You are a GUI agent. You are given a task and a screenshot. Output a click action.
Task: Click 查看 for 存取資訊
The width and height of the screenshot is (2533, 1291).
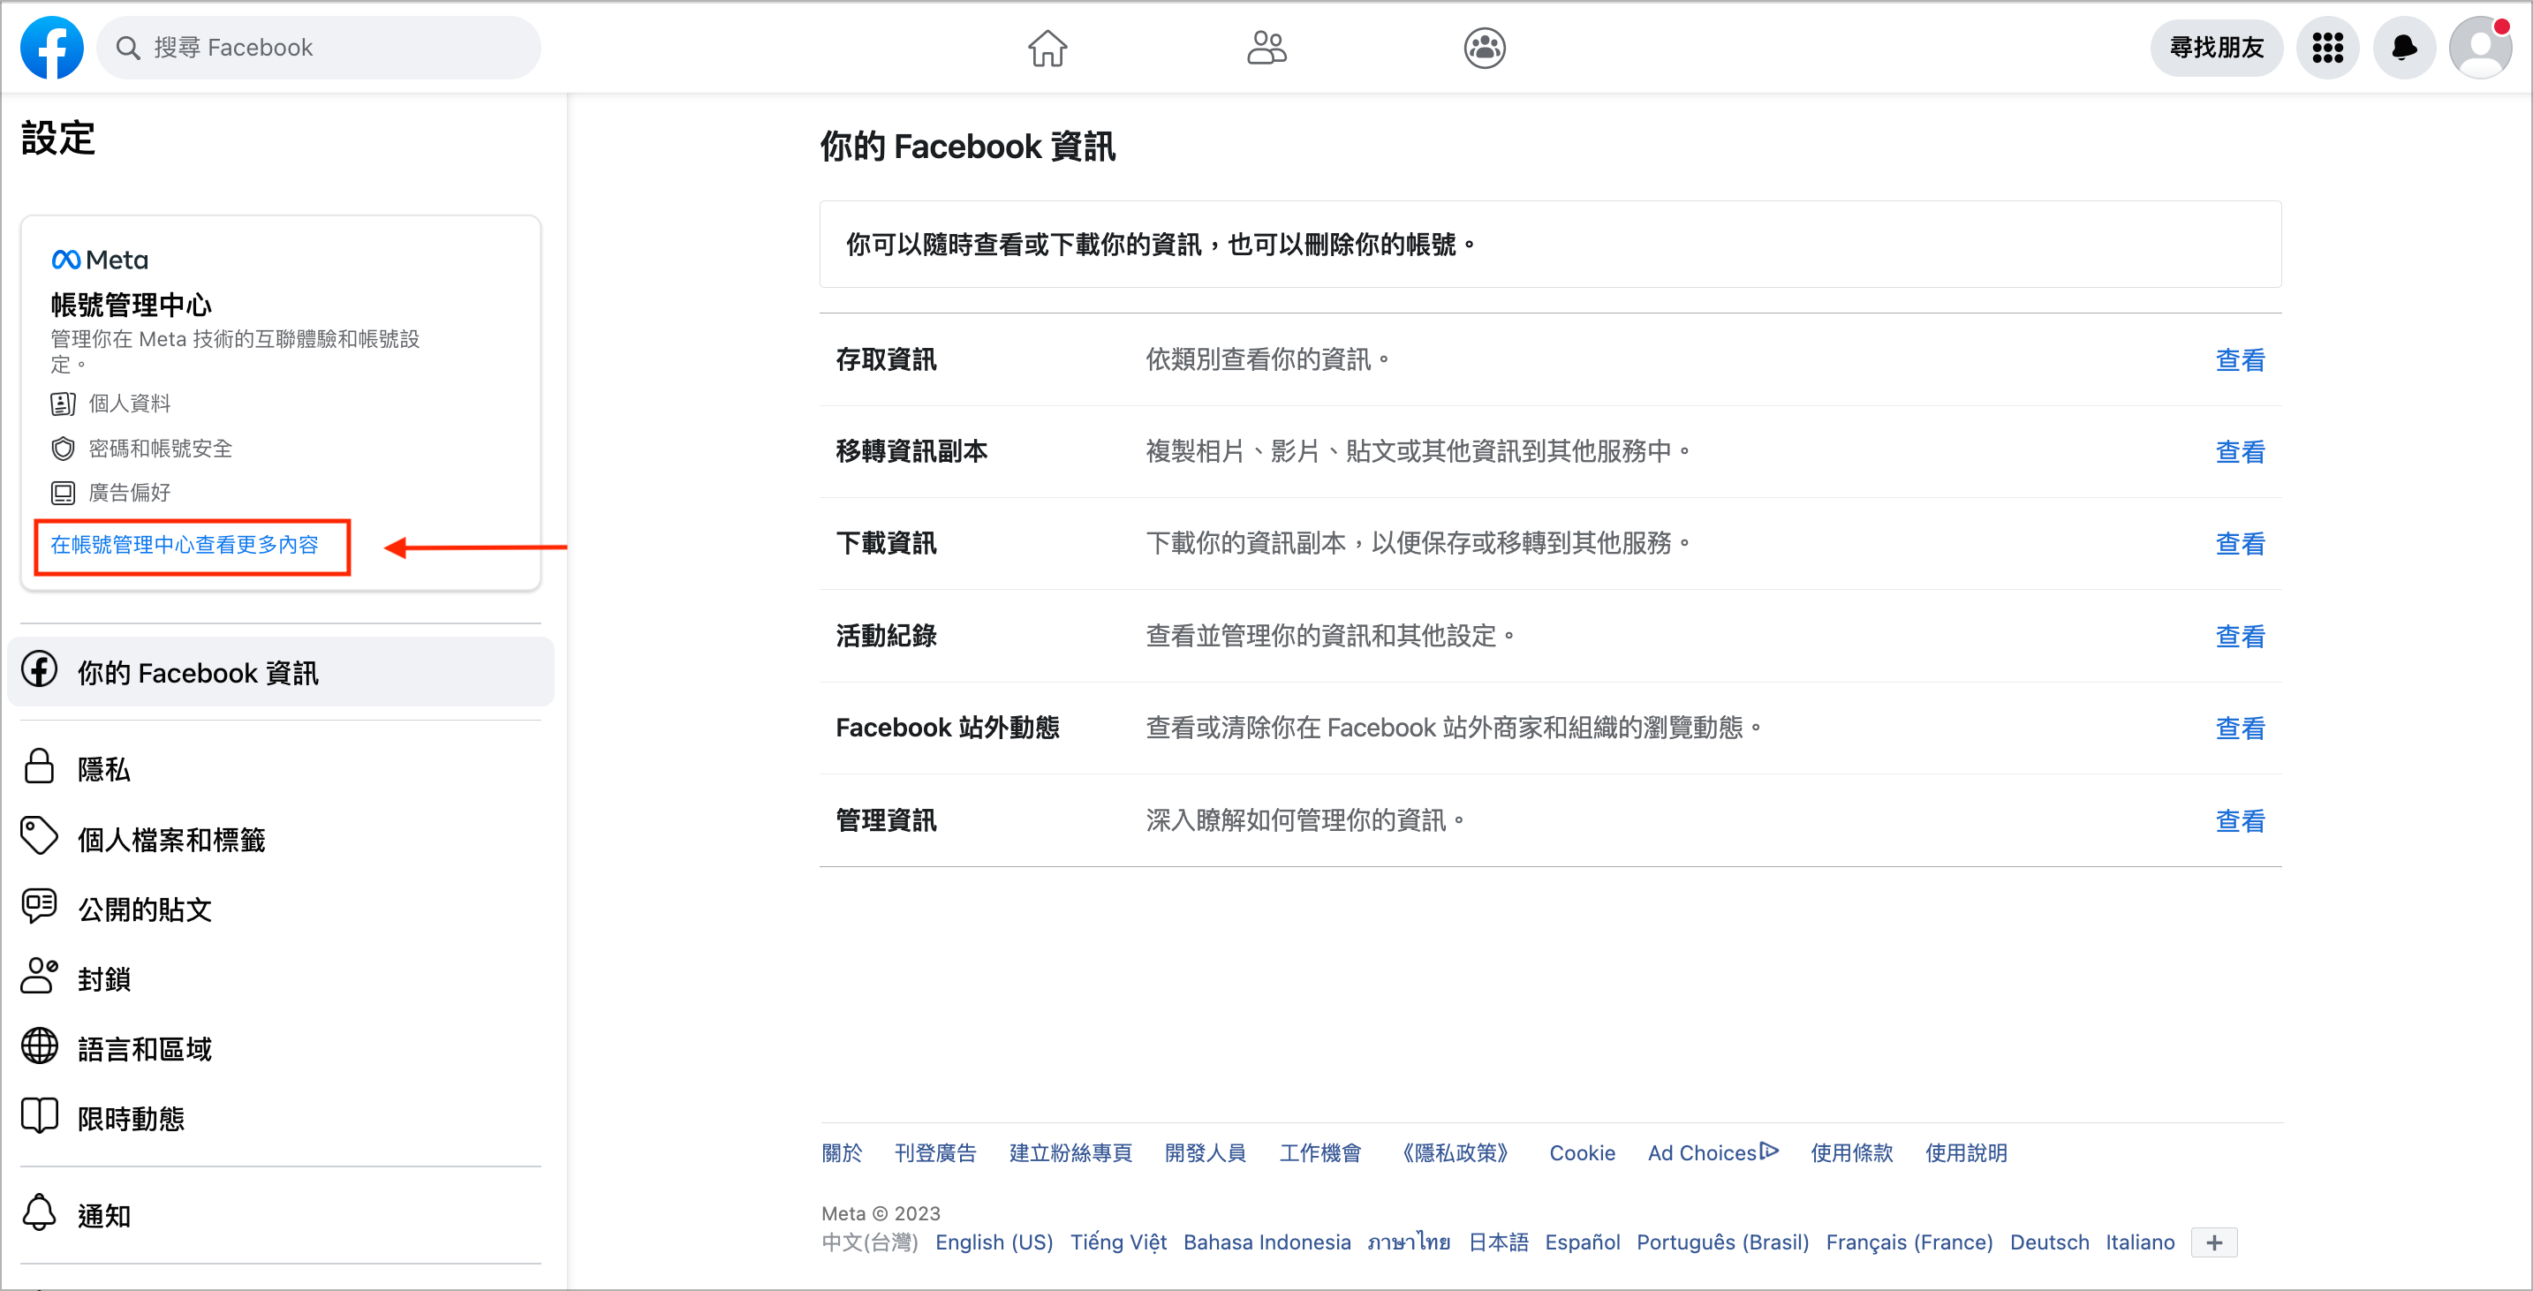point(2240,360)
